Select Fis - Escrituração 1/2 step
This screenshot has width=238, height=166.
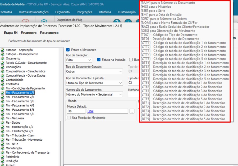[19, 127]
